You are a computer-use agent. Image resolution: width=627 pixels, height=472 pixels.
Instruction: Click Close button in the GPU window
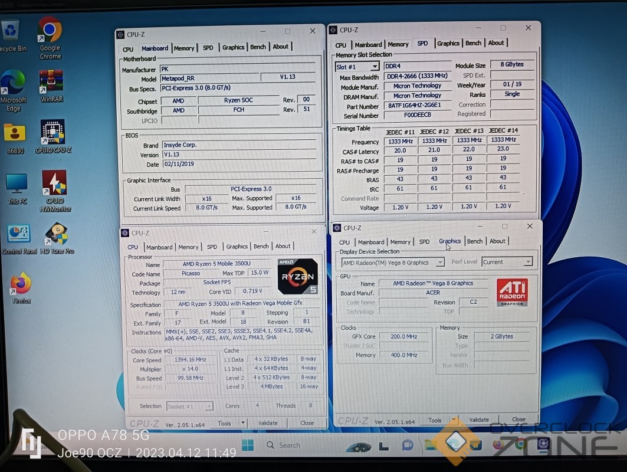(x=518, y=419)
